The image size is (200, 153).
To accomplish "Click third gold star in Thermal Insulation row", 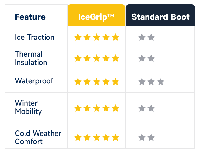I will tap(97, 58).
